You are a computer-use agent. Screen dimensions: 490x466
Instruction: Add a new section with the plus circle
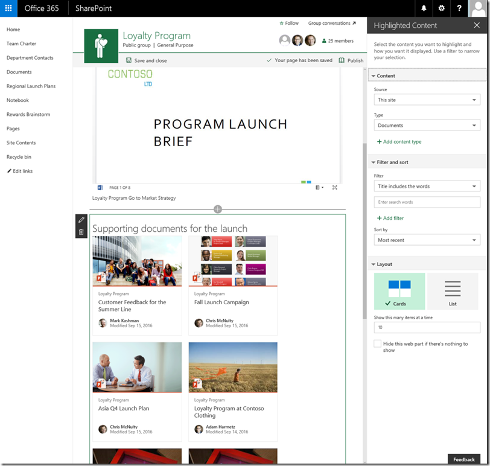click(218, 209)
